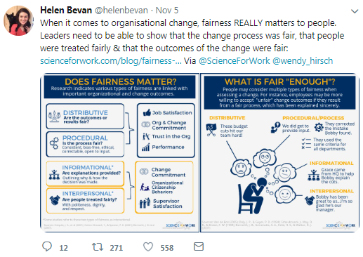Click the @wendy_hirsch mention
This screenshot has height=257, width=363.
[x=303, y=61]
